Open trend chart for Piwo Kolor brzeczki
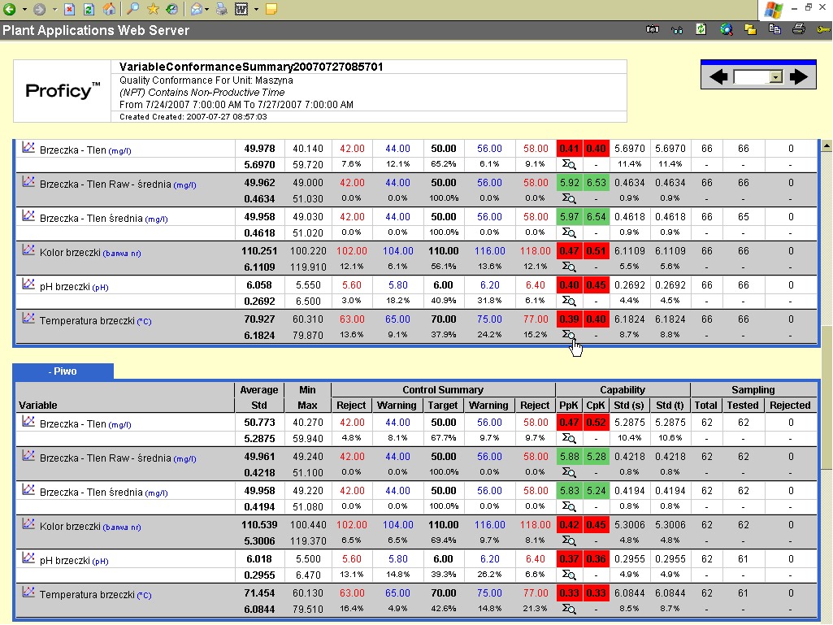 (x=28, y=524)
